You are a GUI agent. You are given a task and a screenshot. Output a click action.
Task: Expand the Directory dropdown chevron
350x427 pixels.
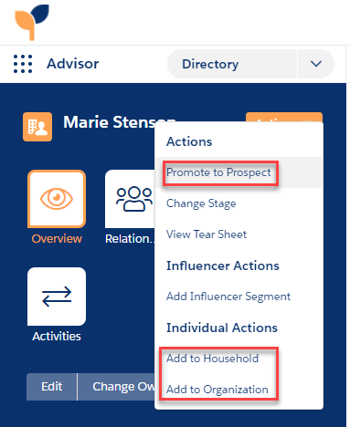click(x=316, y=64)
